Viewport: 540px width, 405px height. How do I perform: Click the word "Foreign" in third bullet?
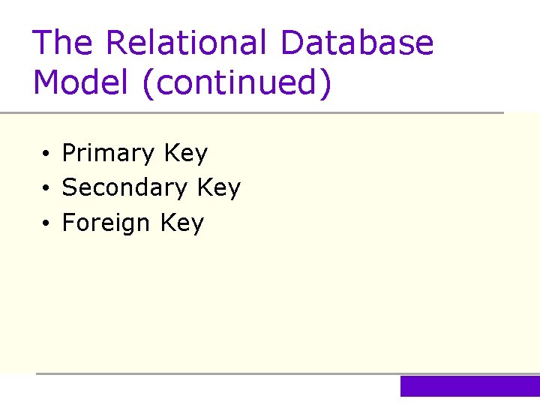106,223
